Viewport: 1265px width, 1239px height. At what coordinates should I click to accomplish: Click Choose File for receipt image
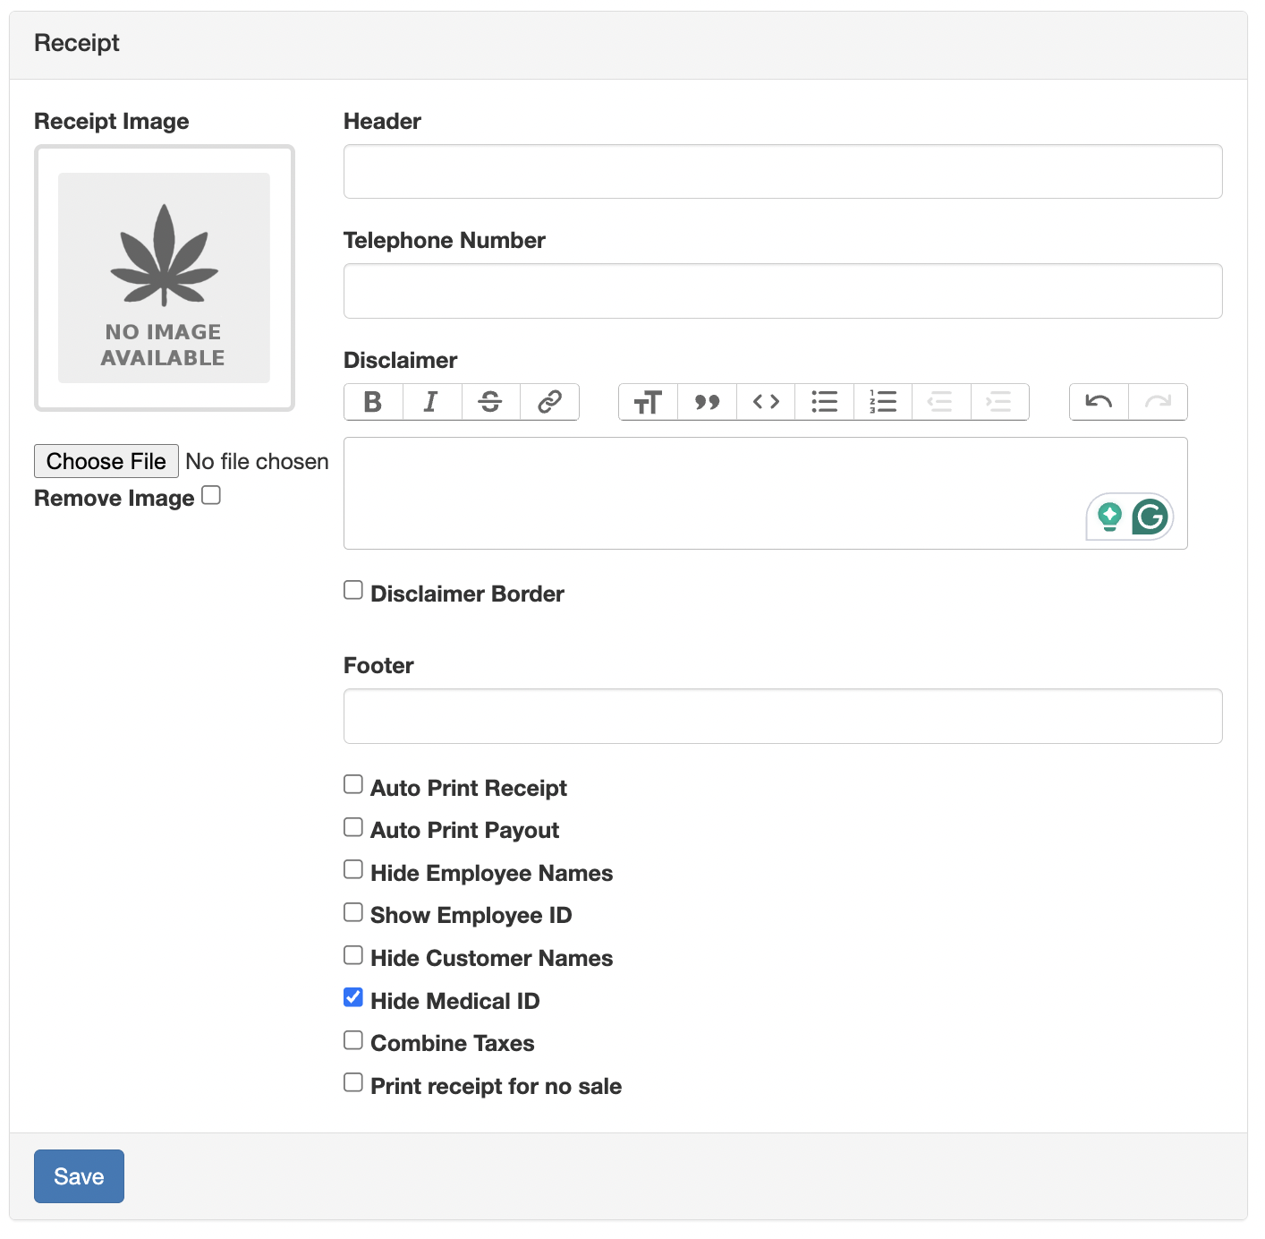[106, 461]
